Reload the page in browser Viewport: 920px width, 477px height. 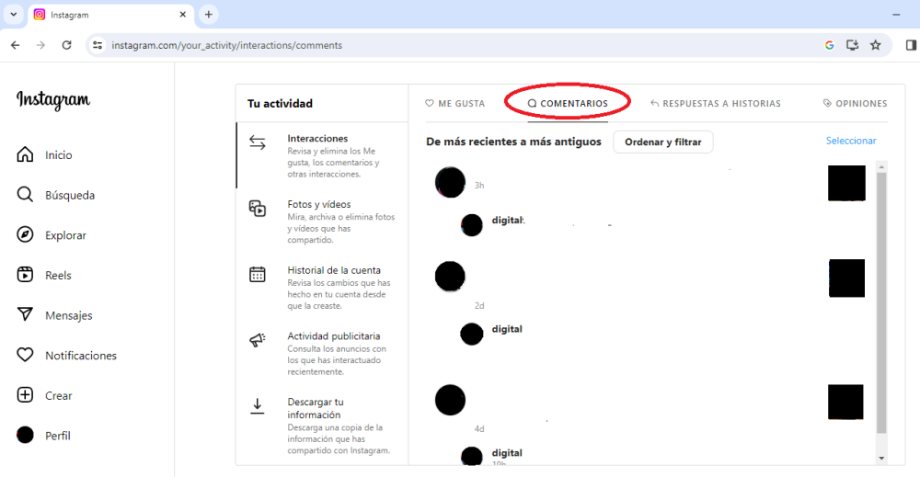[x=66, y=45]
